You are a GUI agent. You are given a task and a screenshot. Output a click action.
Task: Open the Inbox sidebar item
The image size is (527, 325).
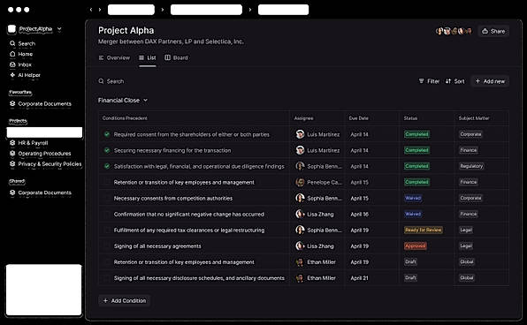[20, 64]
